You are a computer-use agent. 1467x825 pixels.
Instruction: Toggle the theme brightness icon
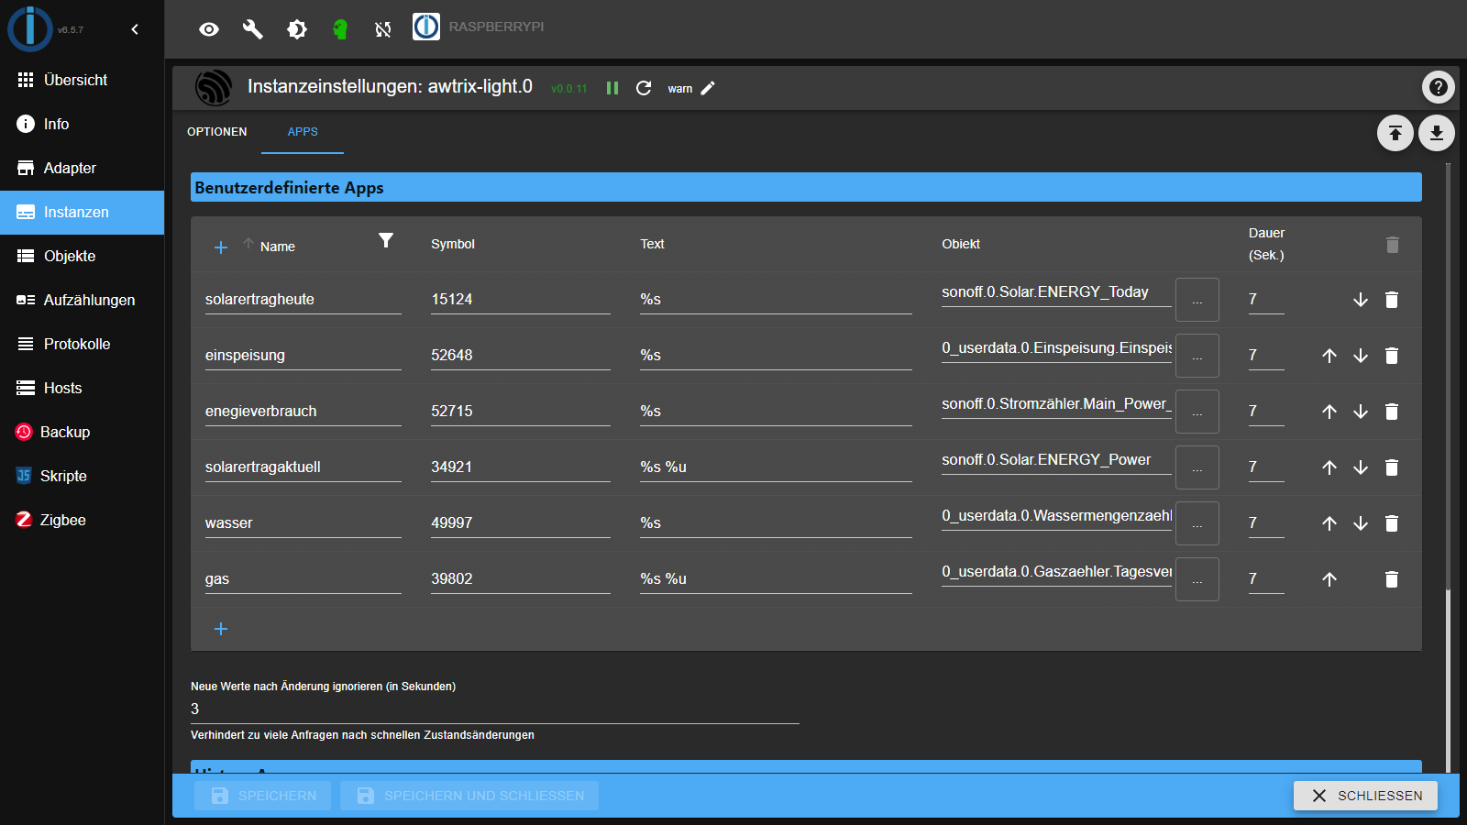point(297,29)
